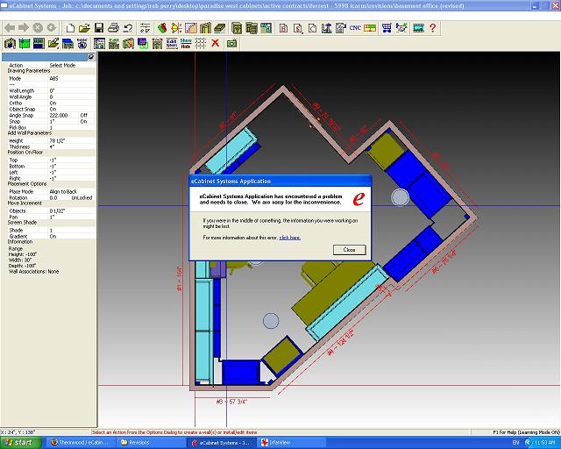Open the B report sheet icon
Viewport: 561px width, 449px height.
pyautogui.click(x=283, y=28)
